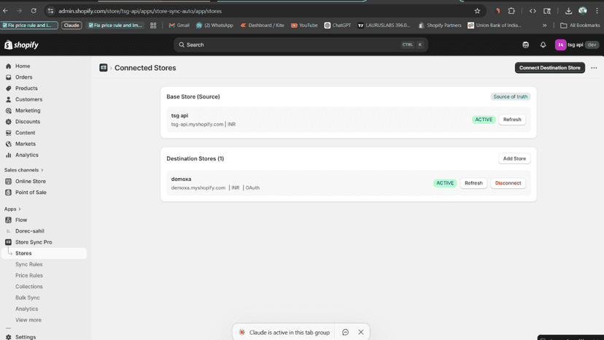The width and height of the screenshot is (604, 340).
Task: Open the three-dot menu beside Connect Destination Store
Action: pos(594,67)
